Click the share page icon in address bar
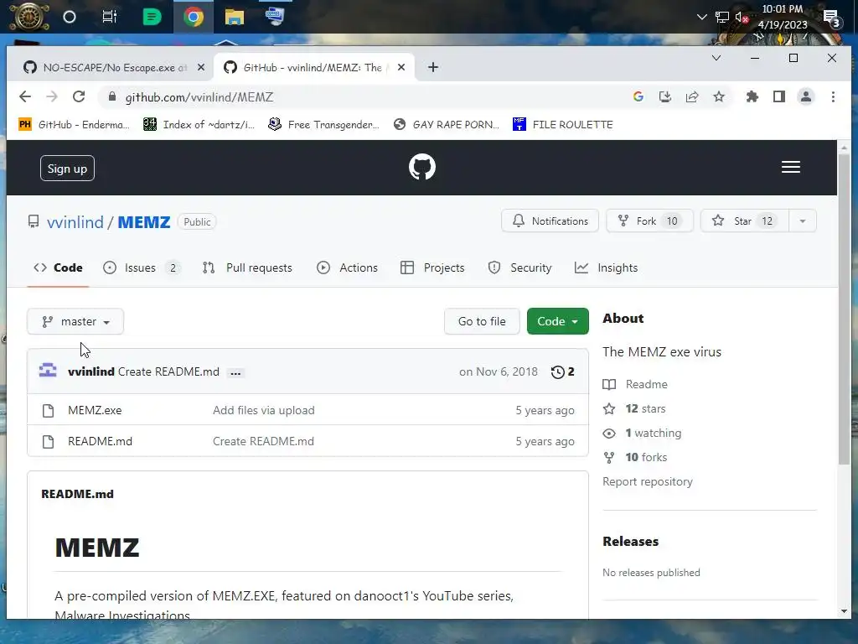The height and width of the screenshot is (644, 858). (692, 97)
